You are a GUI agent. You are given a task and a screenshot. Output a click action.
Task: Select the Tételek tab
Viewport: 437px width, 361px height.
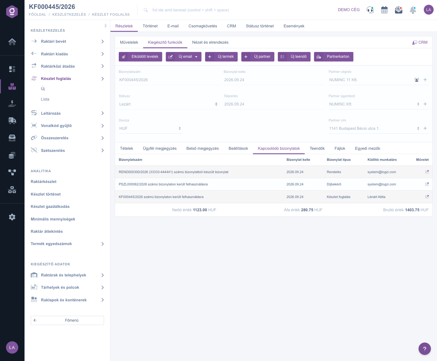126,149
